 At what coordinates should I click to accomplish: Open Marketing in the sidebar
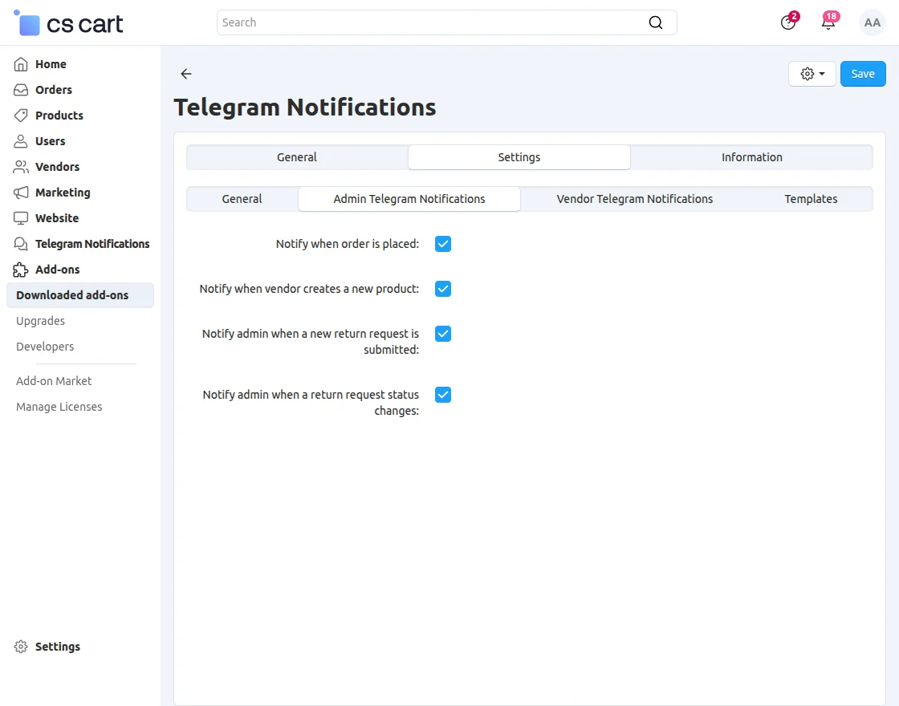click(x=63, y=193)
